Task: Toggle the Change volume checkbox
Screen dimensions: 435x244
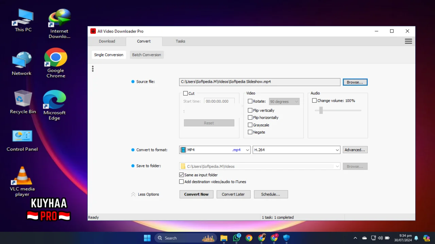Action: coord(314,101)
